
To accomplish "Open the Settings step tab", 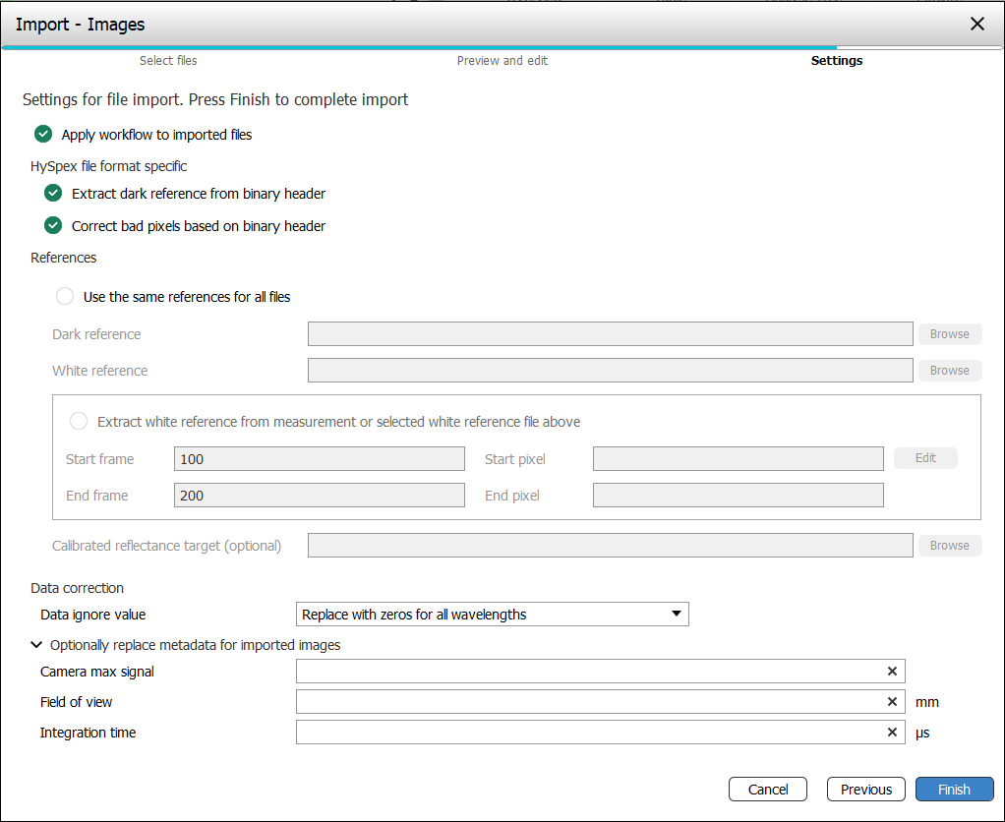I will coord(836,61).
